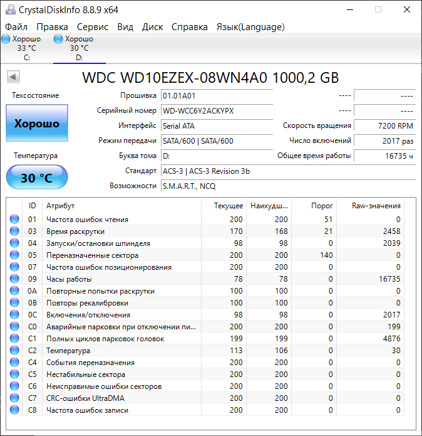Open the Правка menu
Image resolution: width=422 pixels, height=436 pixels.
point(52,27)
